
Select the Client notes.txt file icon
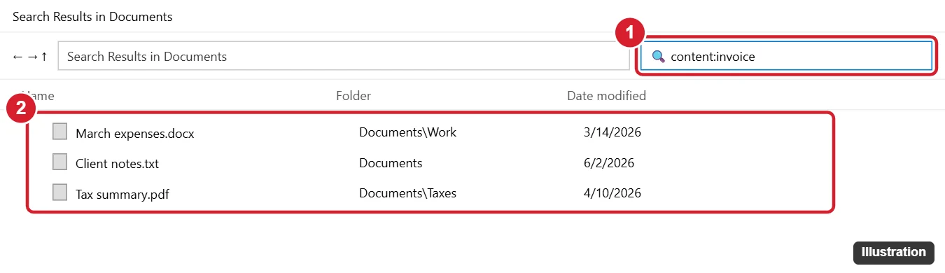tap(60, 162)
